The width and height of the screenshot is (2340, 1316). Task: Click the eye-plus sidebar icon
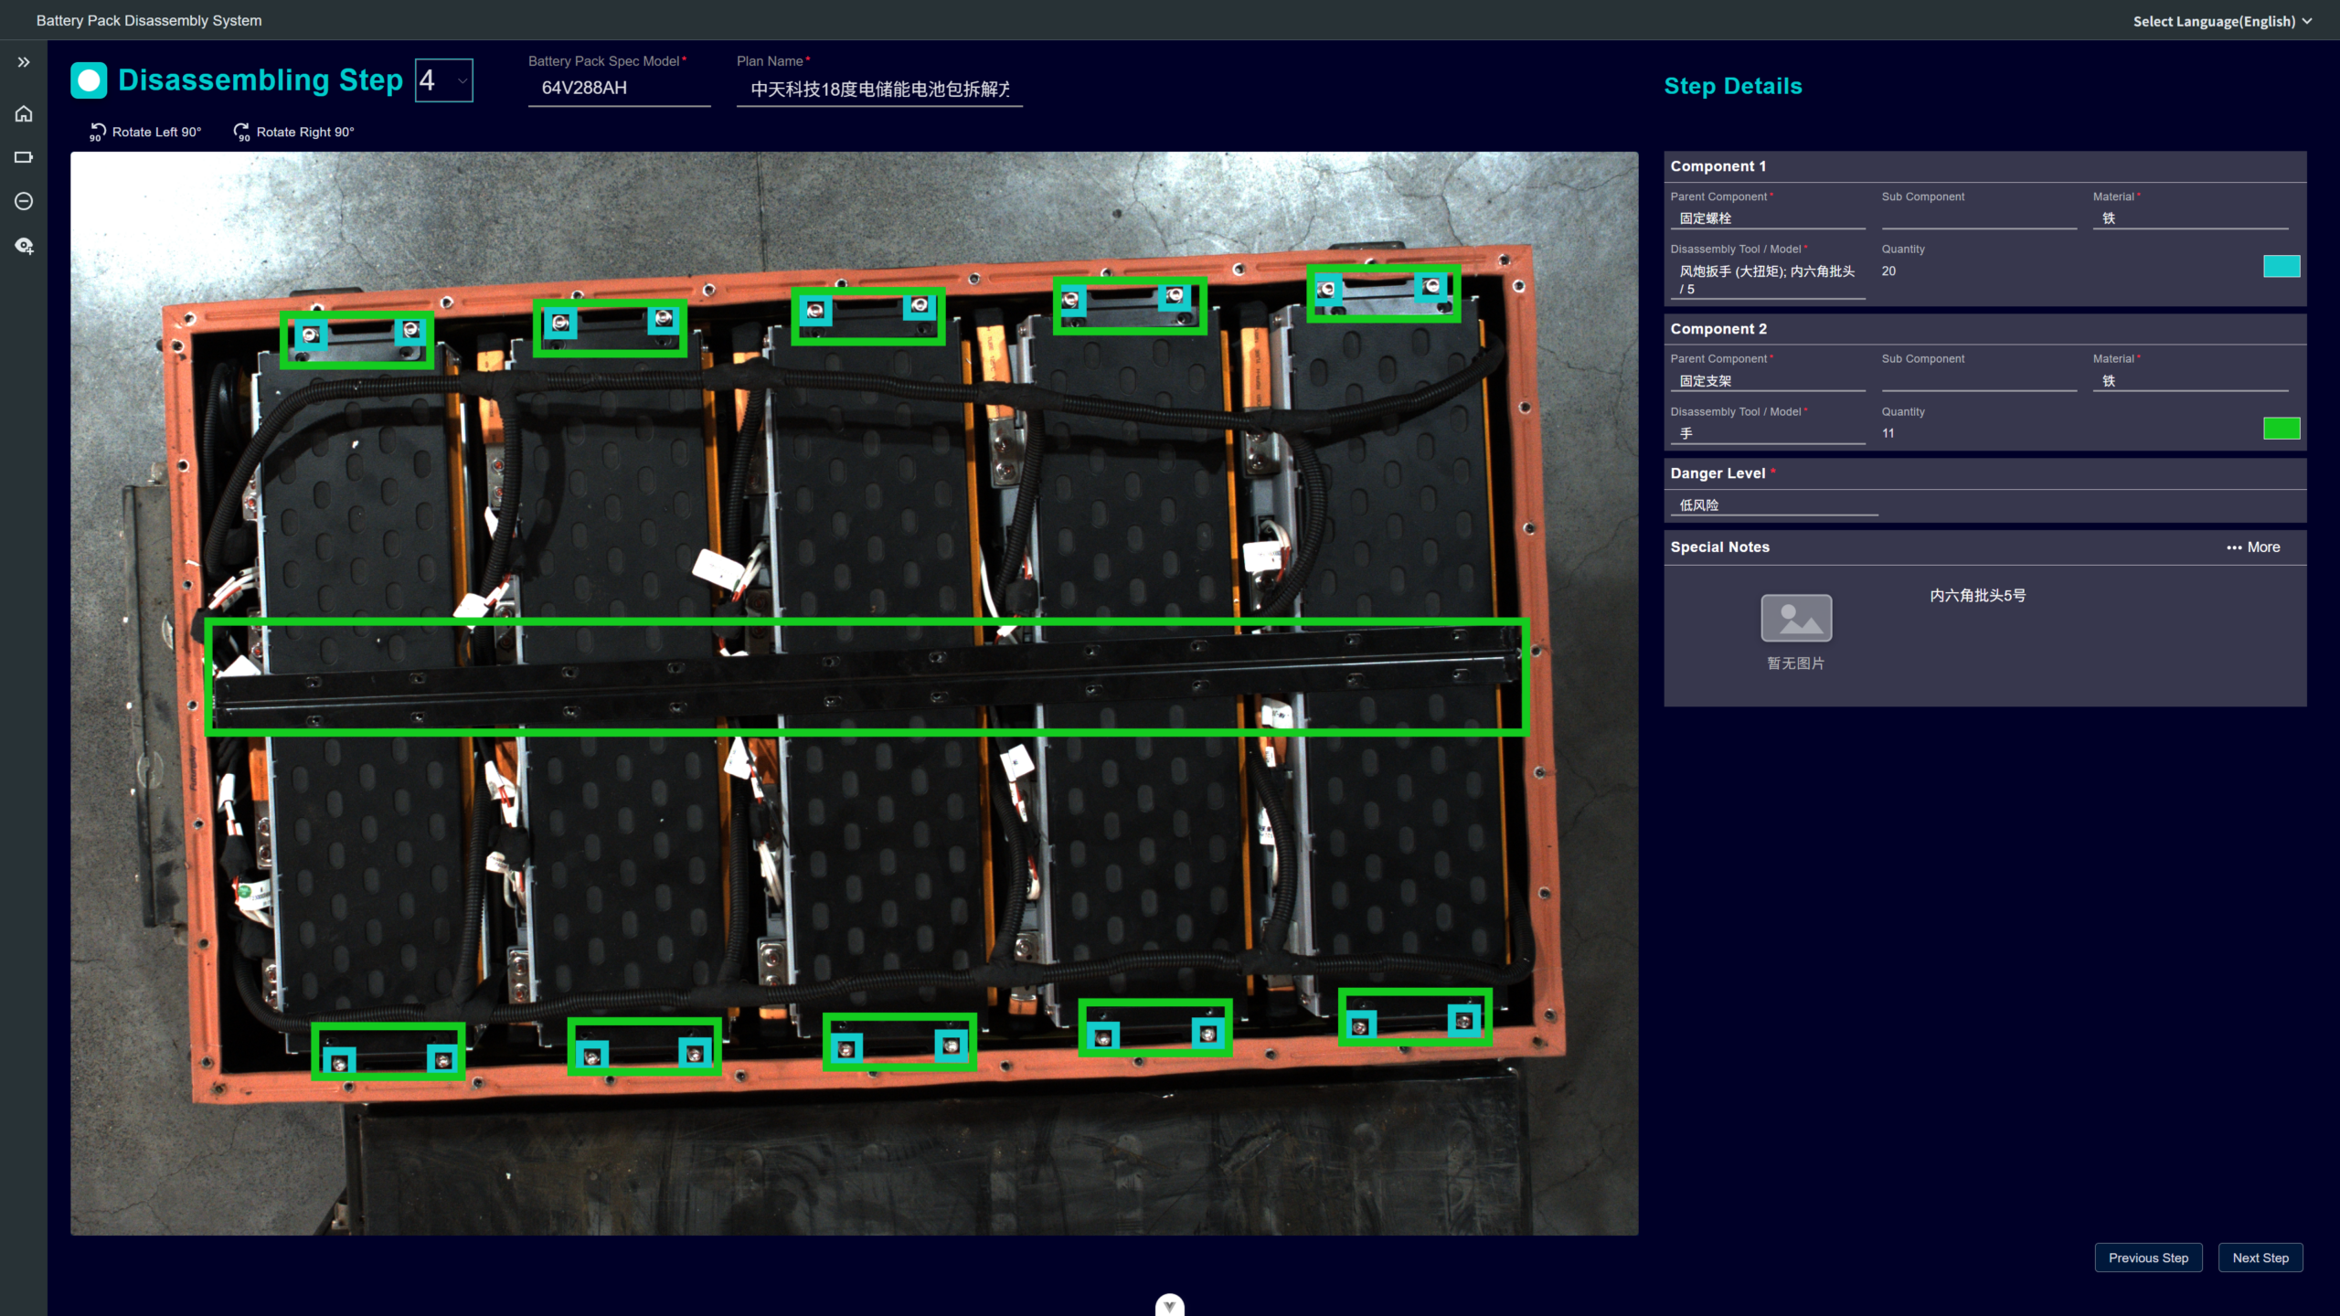click(24, 246)
